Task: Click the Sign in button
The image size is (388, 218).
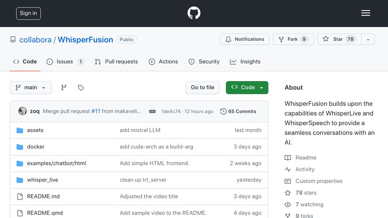Action: 28,13
